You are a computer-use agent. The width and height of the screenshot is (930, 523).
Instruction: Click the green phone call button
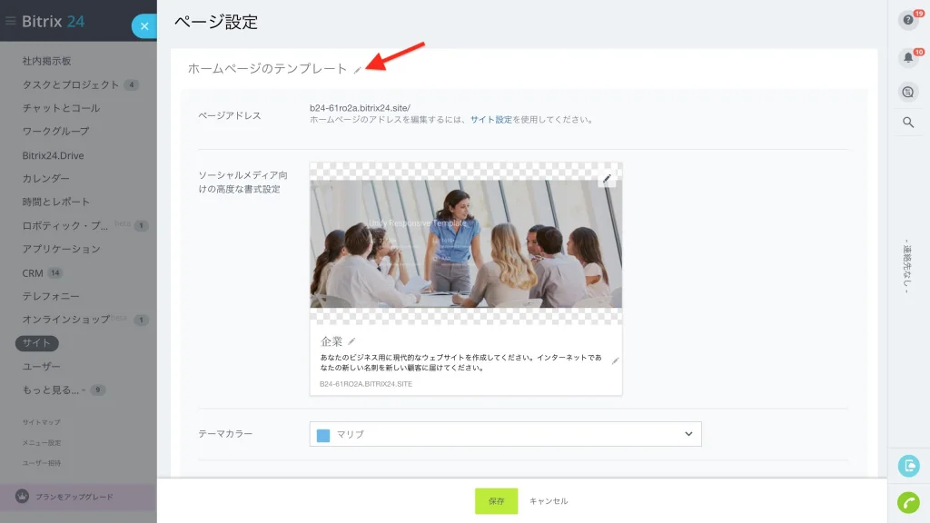908,502
